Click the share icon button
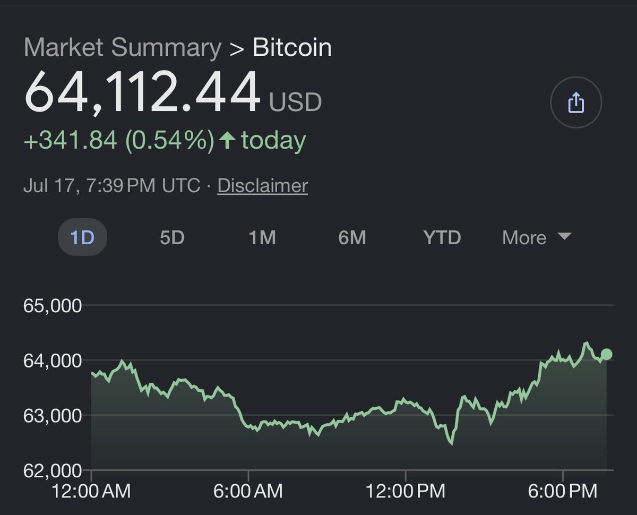This screenshot has width=637, height=515. [576, 103]
